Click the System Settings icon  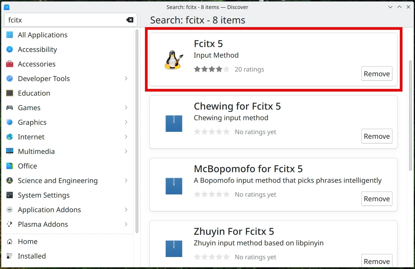[10, 195]
